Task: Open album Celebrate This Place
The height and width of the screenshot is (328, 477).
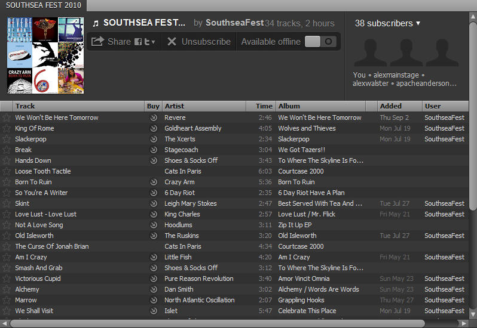Action: coord(307,311)
